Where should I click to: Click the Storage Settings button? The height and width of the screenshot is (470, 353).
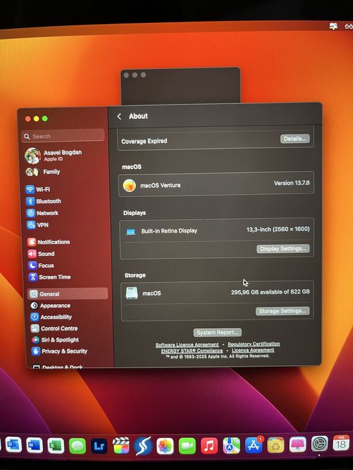pyautogui.click(x=282, y=311)
